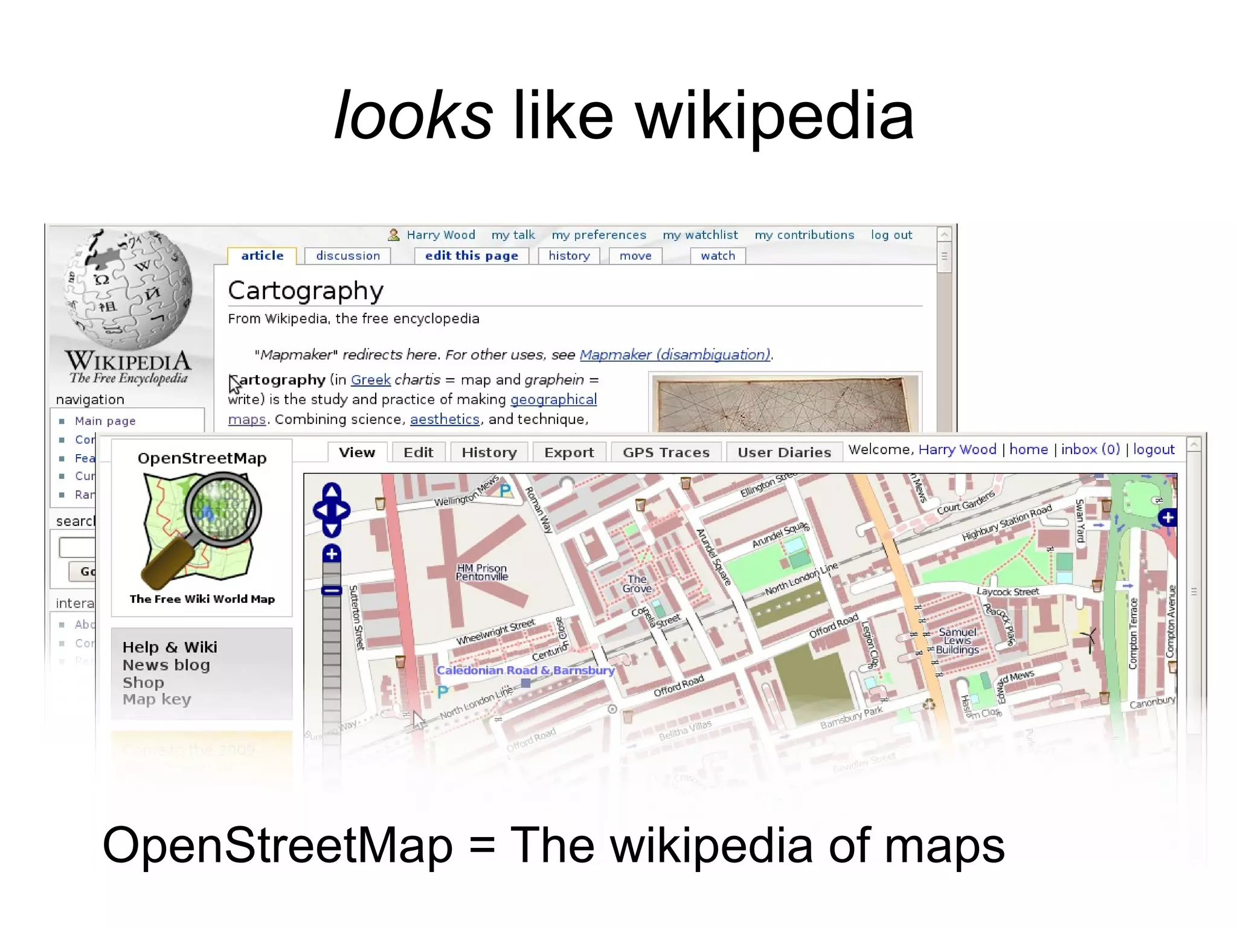Click Samuel Lewis Buildings map label
This screenshot has height=927, width=1237.
coord(957,641)
